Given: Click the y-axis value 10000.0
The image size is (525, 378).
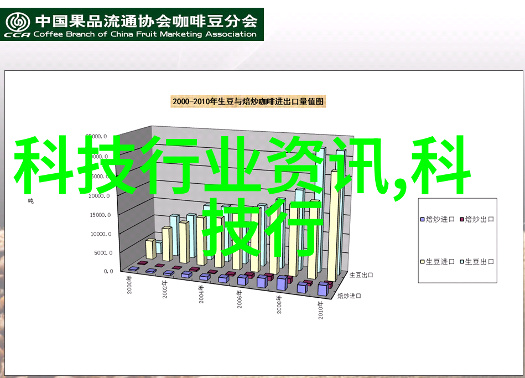Looking at the screenshot, I should pos(101,234).
